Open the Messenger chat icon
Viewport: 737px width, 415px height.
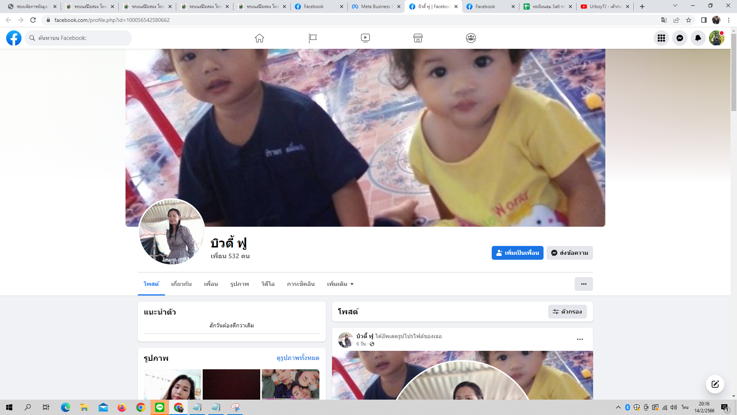(x=680, y=38)
